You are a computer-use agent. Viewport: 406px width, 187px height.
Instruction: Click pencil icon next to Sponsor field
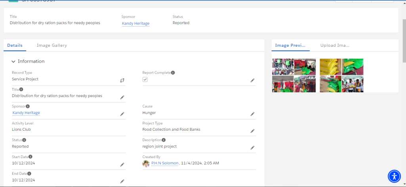point(122,114)
